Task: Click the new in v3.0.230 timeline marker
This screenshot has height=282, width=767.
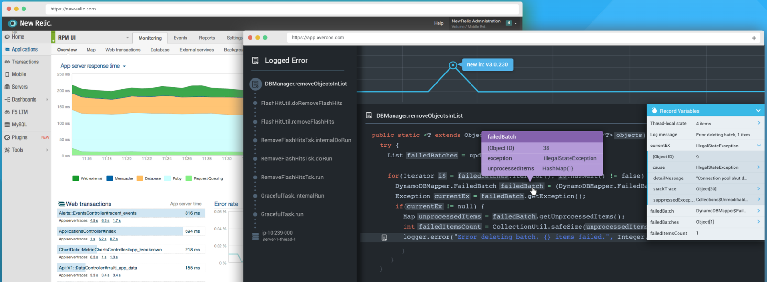Action: tap(453, 65)
